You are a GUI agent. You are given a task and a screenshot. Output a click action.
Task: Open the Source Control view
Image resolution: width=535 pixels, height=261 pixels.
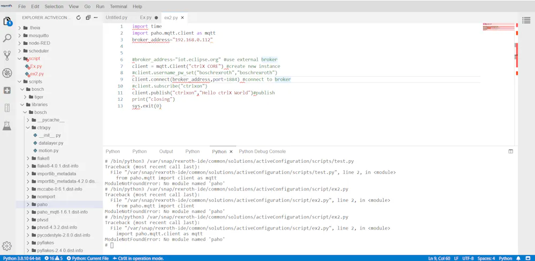[7, 56]
